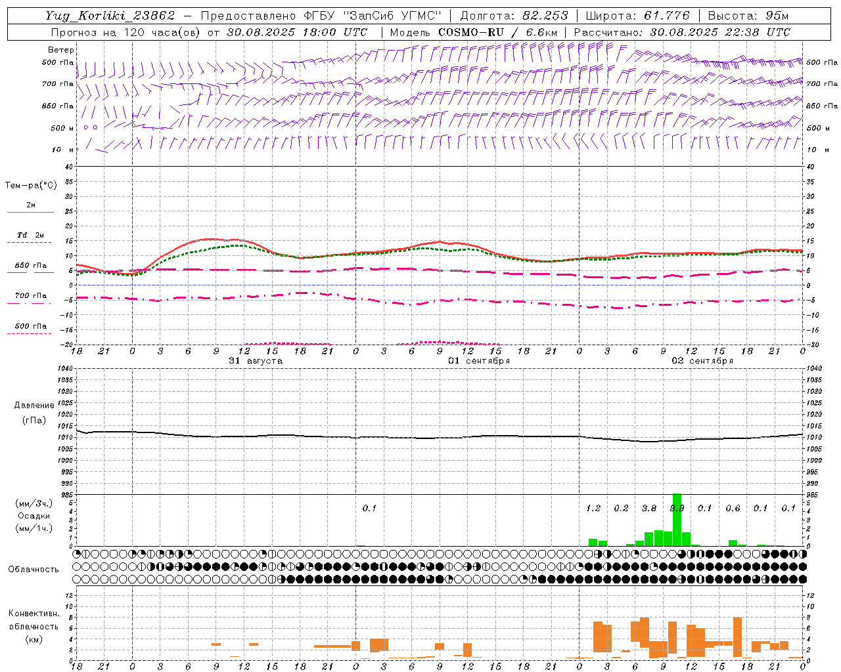
Task: Select the elevation text Высота: 95м
Action: (748, 16)
